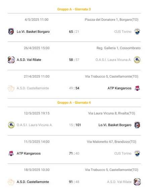This screenshot has height=188, width=146.
Task: Click CUS Torino logo in Giornata 4
Action: [x=137, y=153]
